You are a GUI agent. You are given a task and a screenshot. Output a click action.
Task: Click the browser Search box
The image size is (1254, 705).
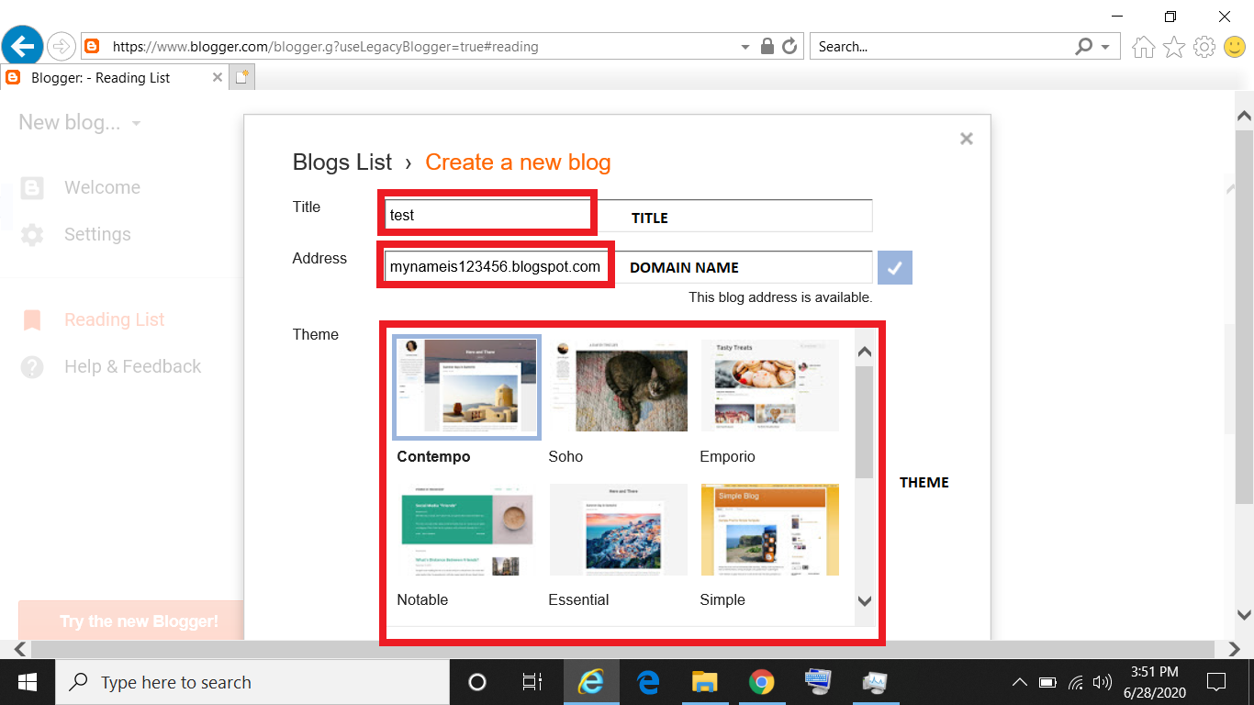point(941,46)
